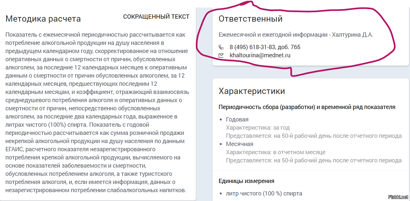This screenshot has height=201, width=410.
Task: Click the Единицы измерения subheading
Action: coord(246,181)
